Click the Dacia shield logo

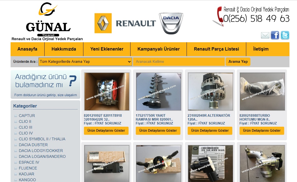coord(171,23)
